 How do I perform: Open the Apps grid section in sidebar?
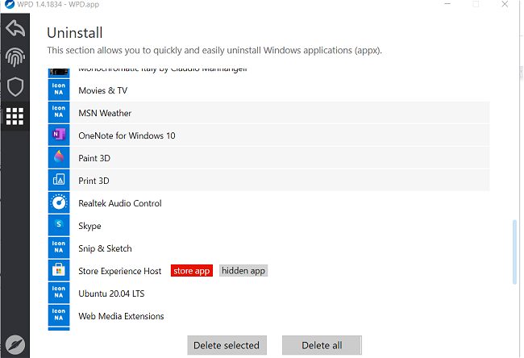[x=15, y=116]
